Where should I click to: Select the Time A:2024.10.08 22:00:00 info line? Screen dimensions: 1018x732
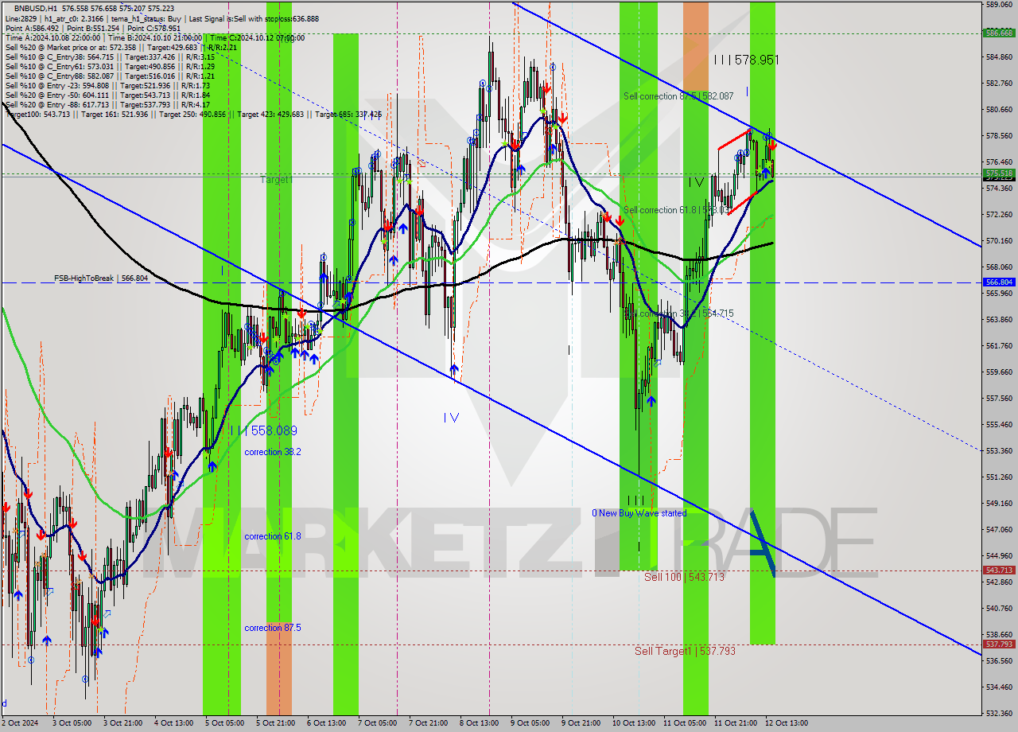pos(154,37)
